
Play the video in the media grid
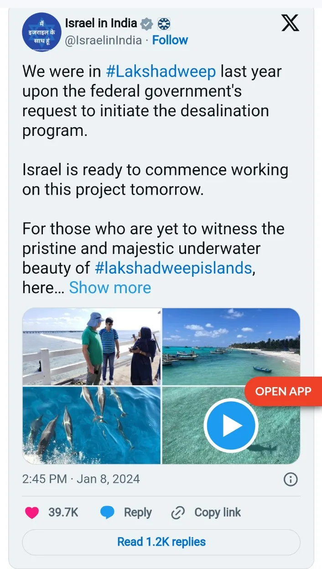pyautogui.click(x=231, y=426)
